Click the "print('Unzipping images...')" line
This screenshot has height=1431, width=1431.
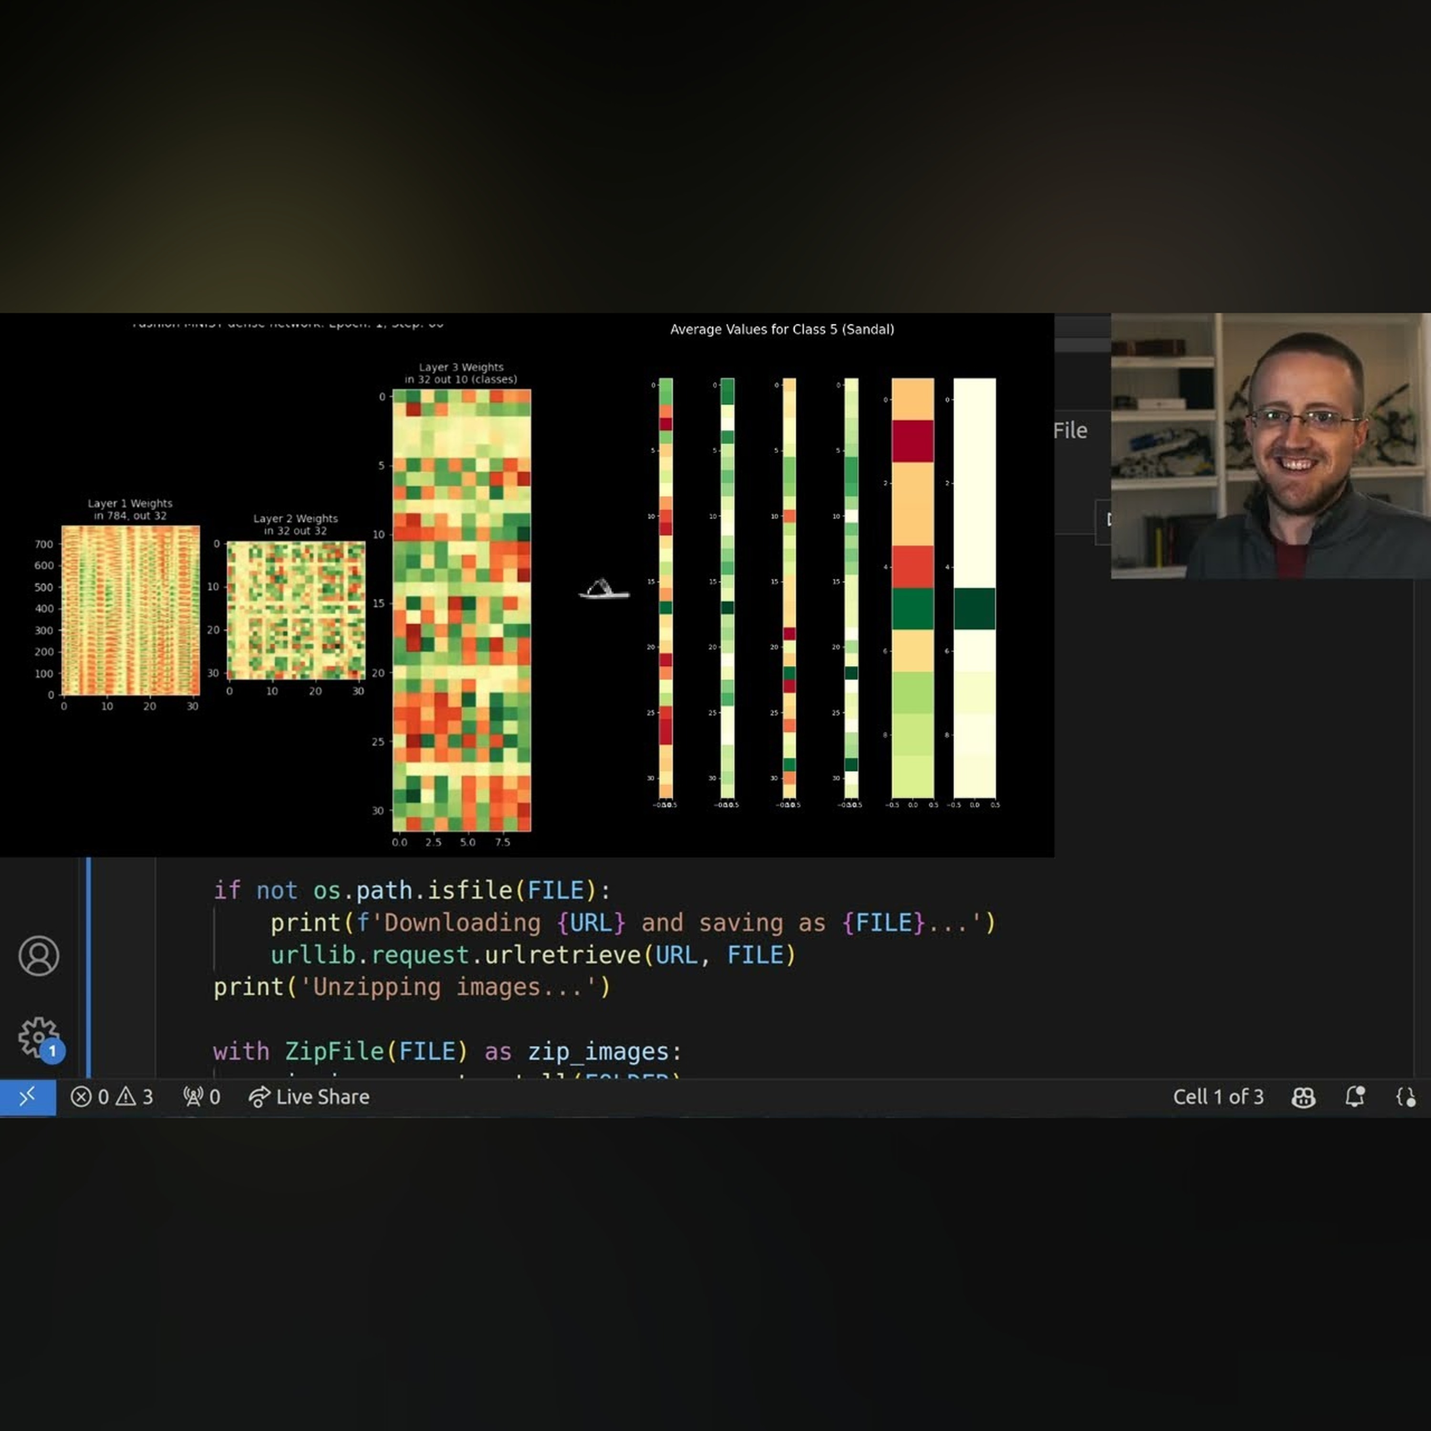click(x=412, y=987)
